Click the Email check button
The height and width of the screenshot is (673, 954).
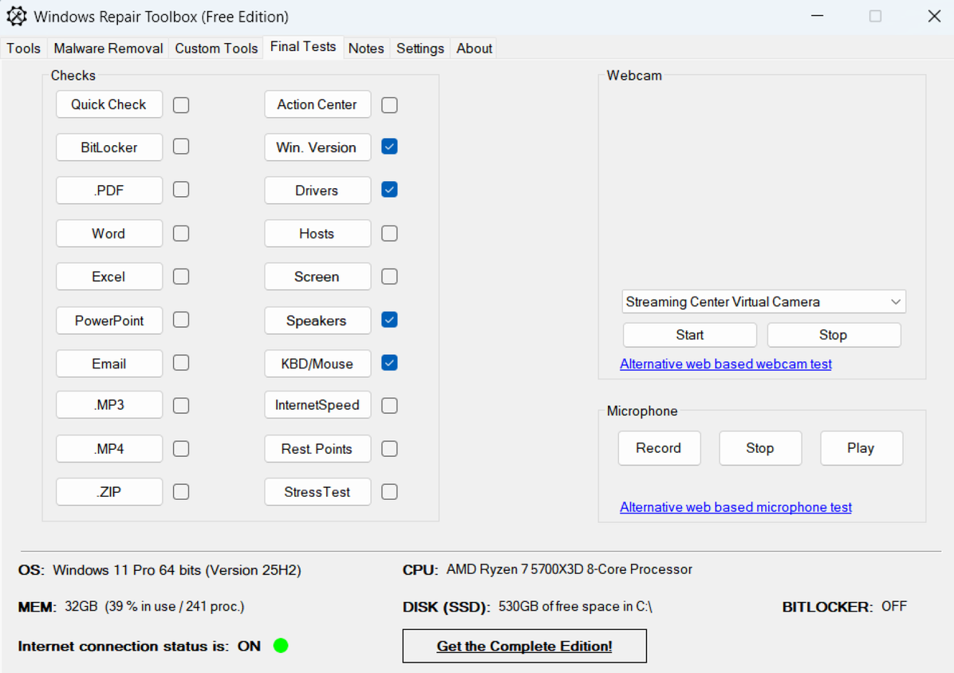109,364
